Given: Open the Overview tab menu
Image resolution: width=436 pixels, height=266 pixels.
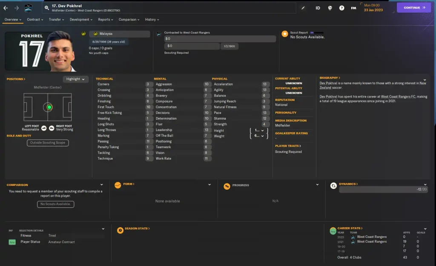Looking at the screenshot, I should 13,20.
